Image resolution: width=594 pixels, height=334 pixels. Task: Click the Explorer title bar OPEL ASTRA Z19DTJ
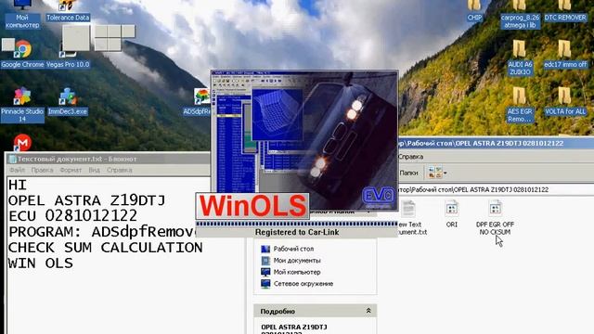pos(496,143)
